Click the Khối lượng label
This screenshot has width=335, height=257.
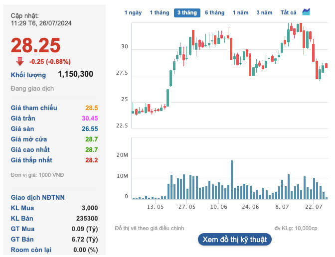[28, 75]
